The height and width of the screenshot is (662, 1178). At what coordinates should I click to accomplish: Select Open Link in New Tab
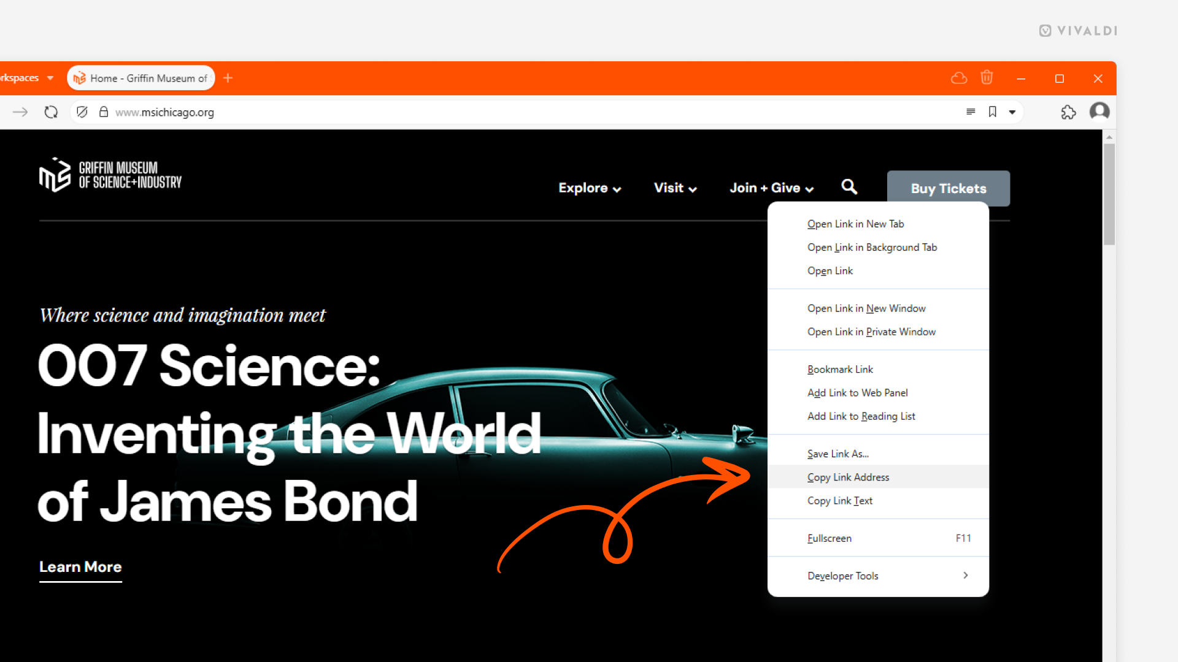tap(856, 224)
